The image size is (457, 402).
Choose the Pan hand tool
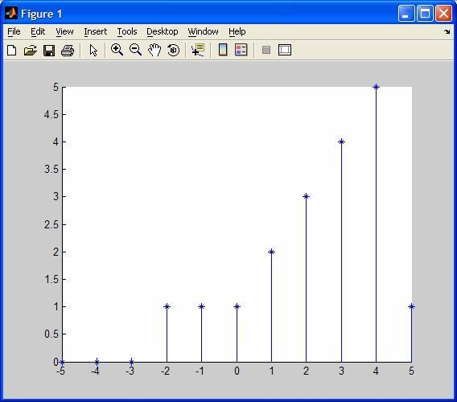tap(154, 50)
